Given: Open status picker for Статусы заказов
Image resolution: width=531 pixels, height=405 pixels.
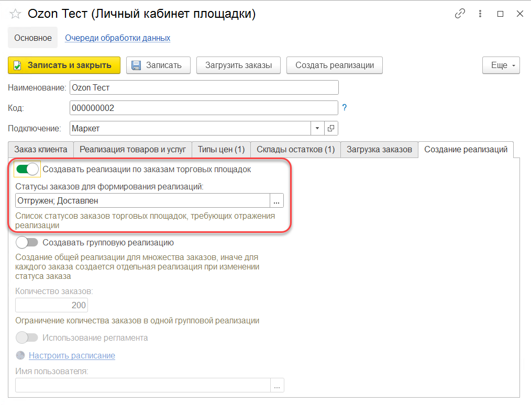Looking at the screenshot, I should [276, 200].
